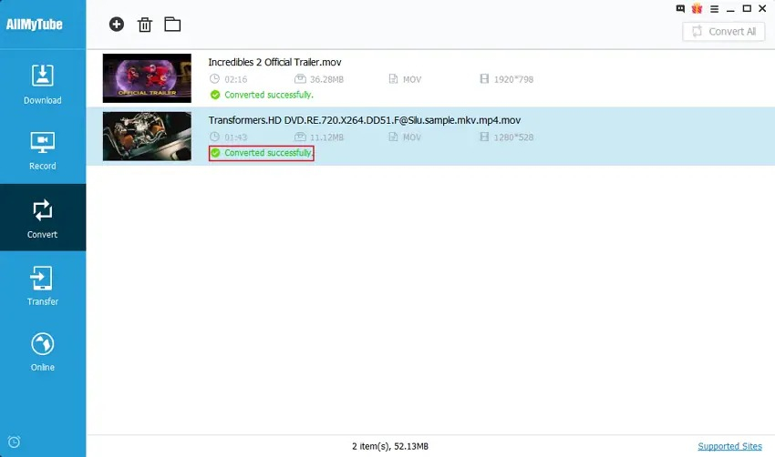Open the Download section

[43, 84]
